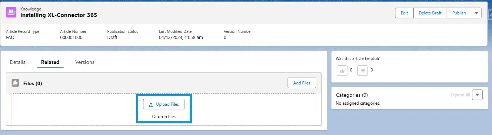This screenshot has height=135, width=492.
Task: Click the Categories (0) heading
Action: tap(352, 95)
